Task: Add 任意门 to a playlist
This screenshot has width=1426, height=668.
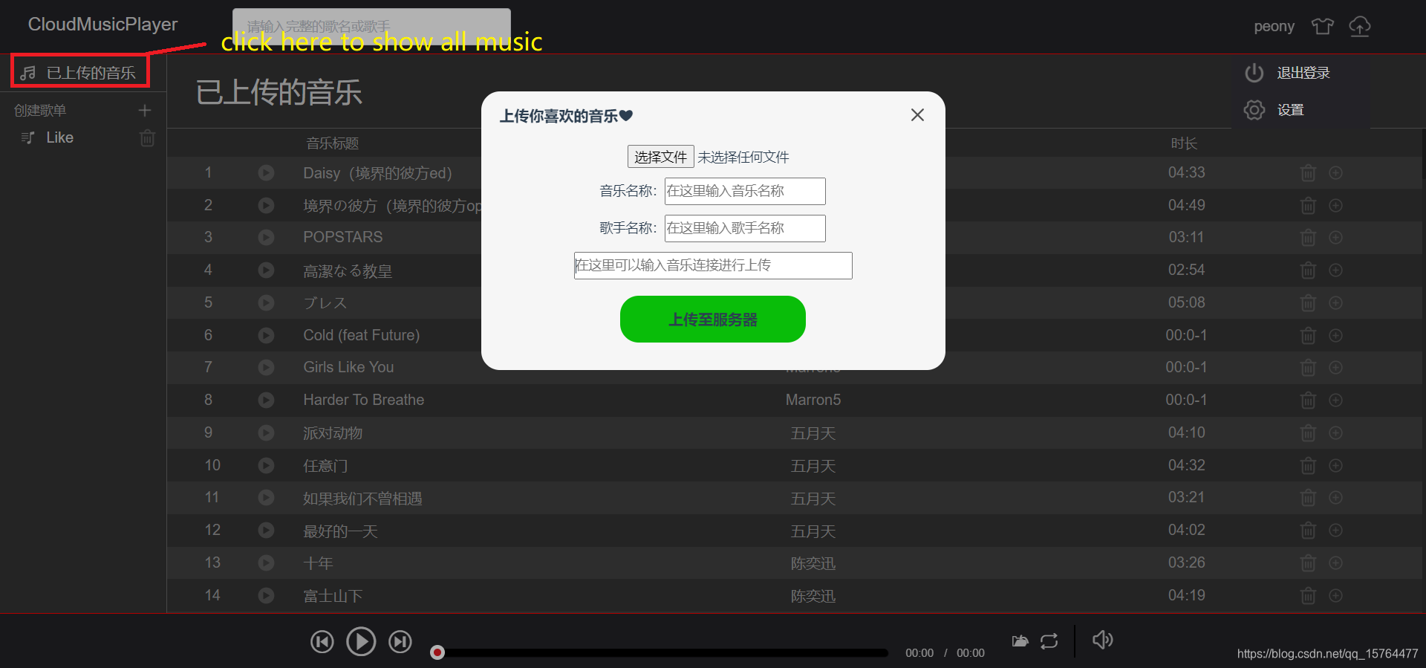Action: [x=1335, y=465]
